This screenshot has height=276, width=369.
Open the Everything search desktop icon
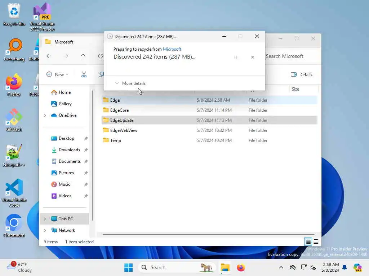[14, 50]
